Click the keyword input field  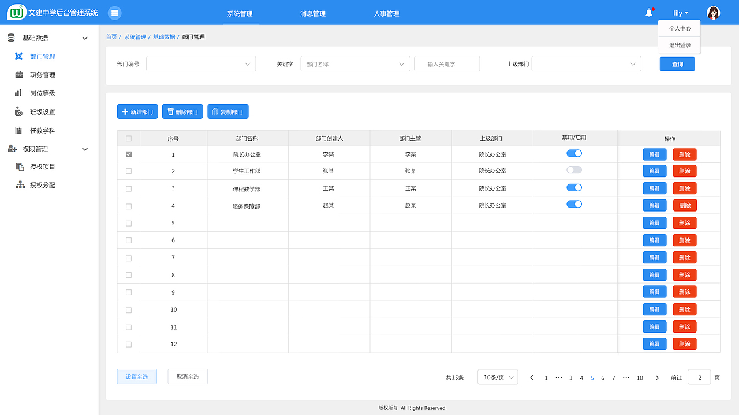(x=446, y=63)
